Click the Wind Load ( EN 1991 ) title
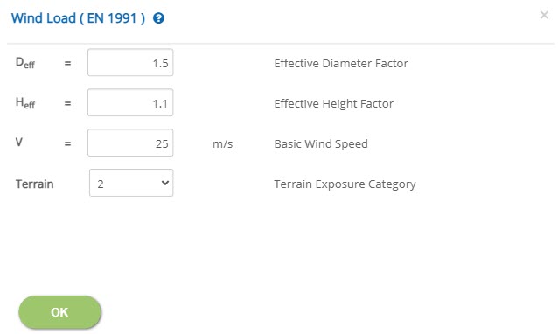 click(79, 18)
